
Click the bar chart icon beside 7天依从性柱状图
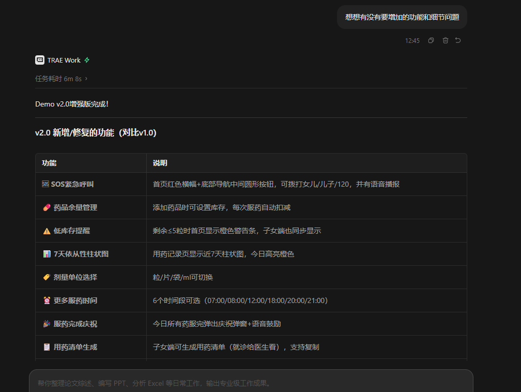coord(47,254)
